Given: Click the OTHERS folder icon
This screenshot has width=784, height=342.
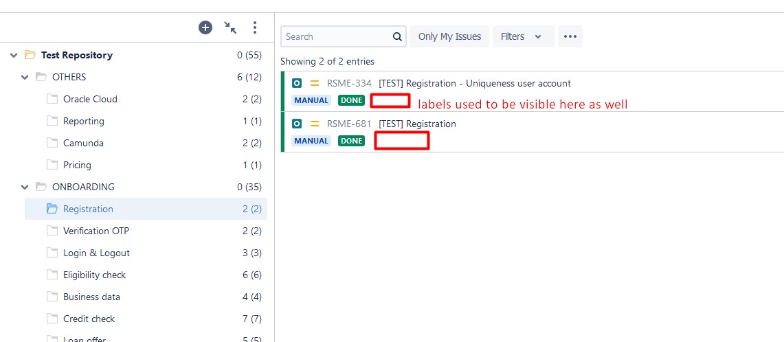Looking at the screenshot, I should 41,77.
